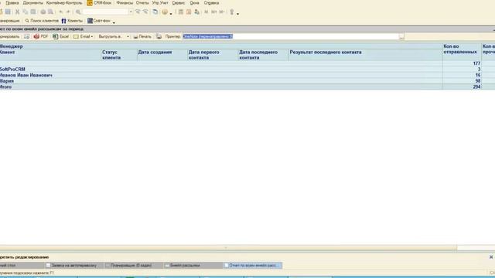495x278 pixels.
Task: Click the value 177 in sent column
Action: pyautogui.click(x=476, y=63)
